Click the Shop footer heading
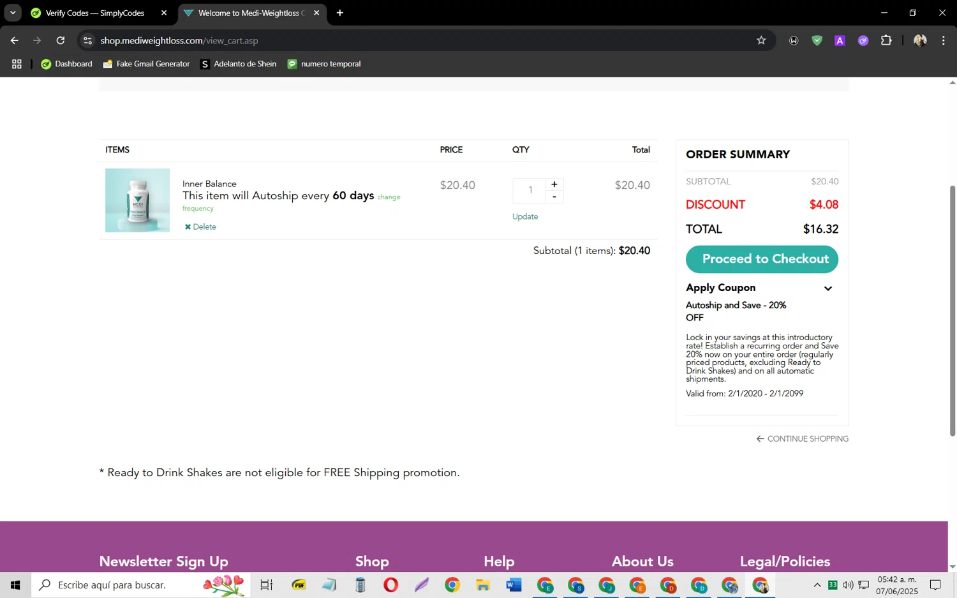The image size is (957, 598). (x=372, y=562)
